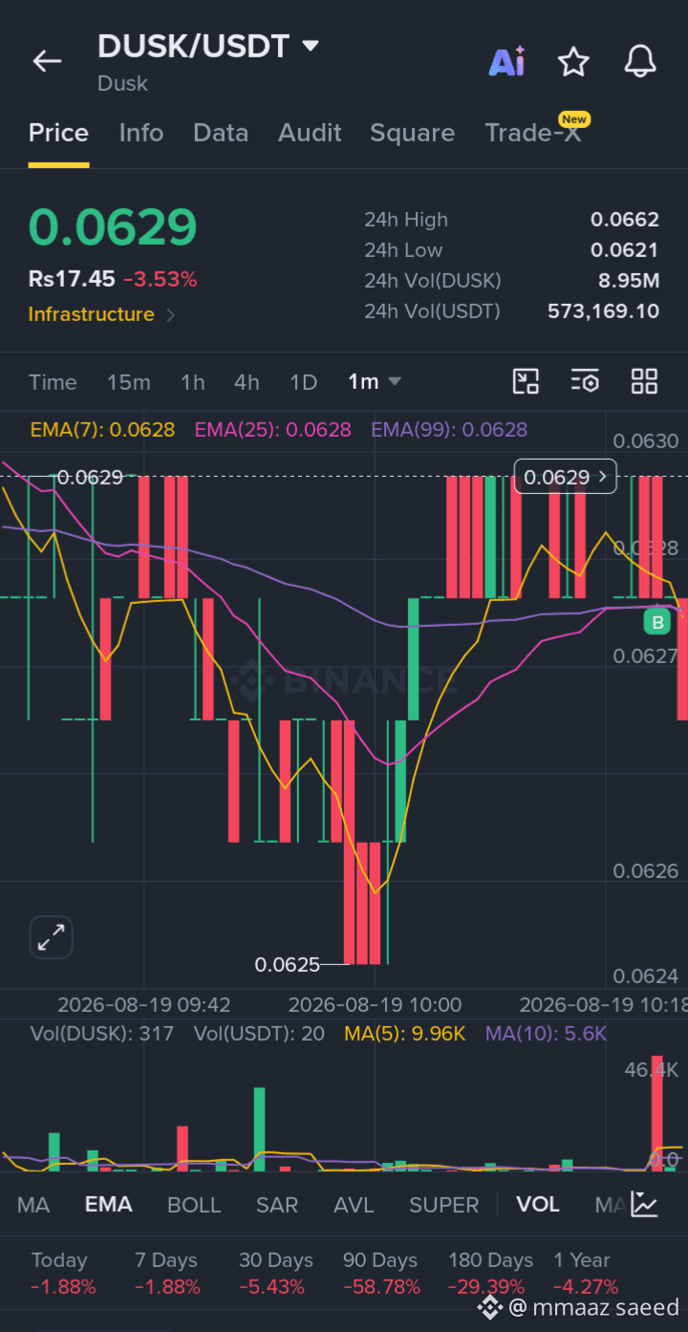Tap the 24h Vol(USDT) value 573,169.10
Viewport: 688px width, 1332px height.
pyautogui.click(x=604, y=312)
